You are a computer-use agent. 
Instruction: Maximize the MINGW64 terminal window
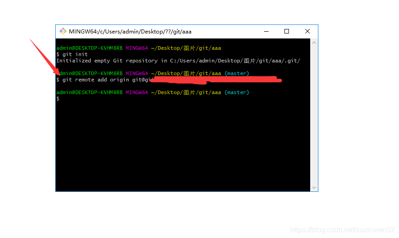tap(287, 31)
